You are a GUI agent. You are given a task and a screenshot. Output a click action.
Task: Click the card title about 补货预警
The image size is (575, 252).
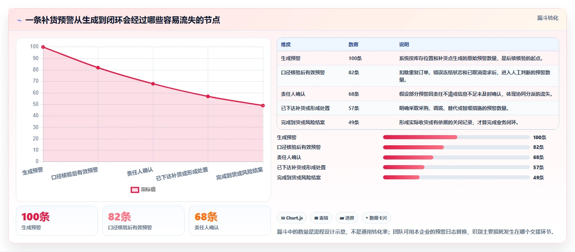coord(123,20)
